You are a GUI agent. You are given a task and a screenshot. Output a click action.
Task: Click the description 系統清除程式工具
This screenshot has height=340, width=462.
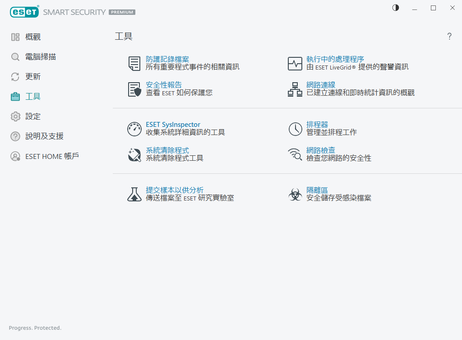175,158
